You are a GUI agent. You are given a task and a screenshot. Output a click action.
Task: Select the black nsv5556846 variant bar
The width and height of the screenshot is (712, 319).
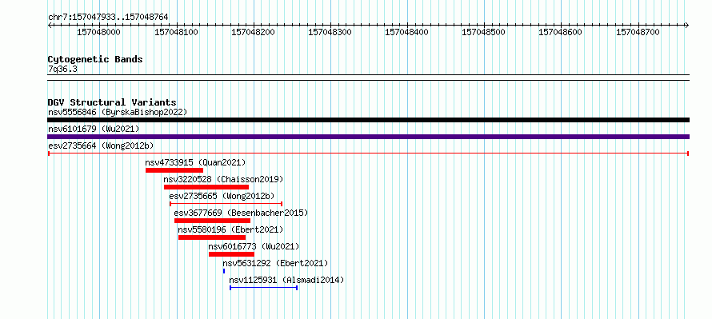point(368,120)
